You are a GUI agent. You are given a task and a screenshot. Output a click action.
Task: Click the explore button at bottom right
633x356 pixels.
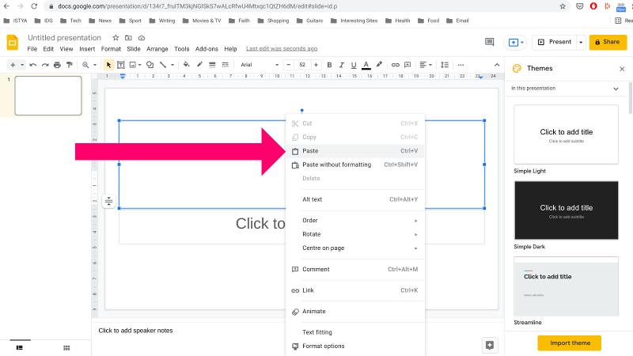click(490, 346)
